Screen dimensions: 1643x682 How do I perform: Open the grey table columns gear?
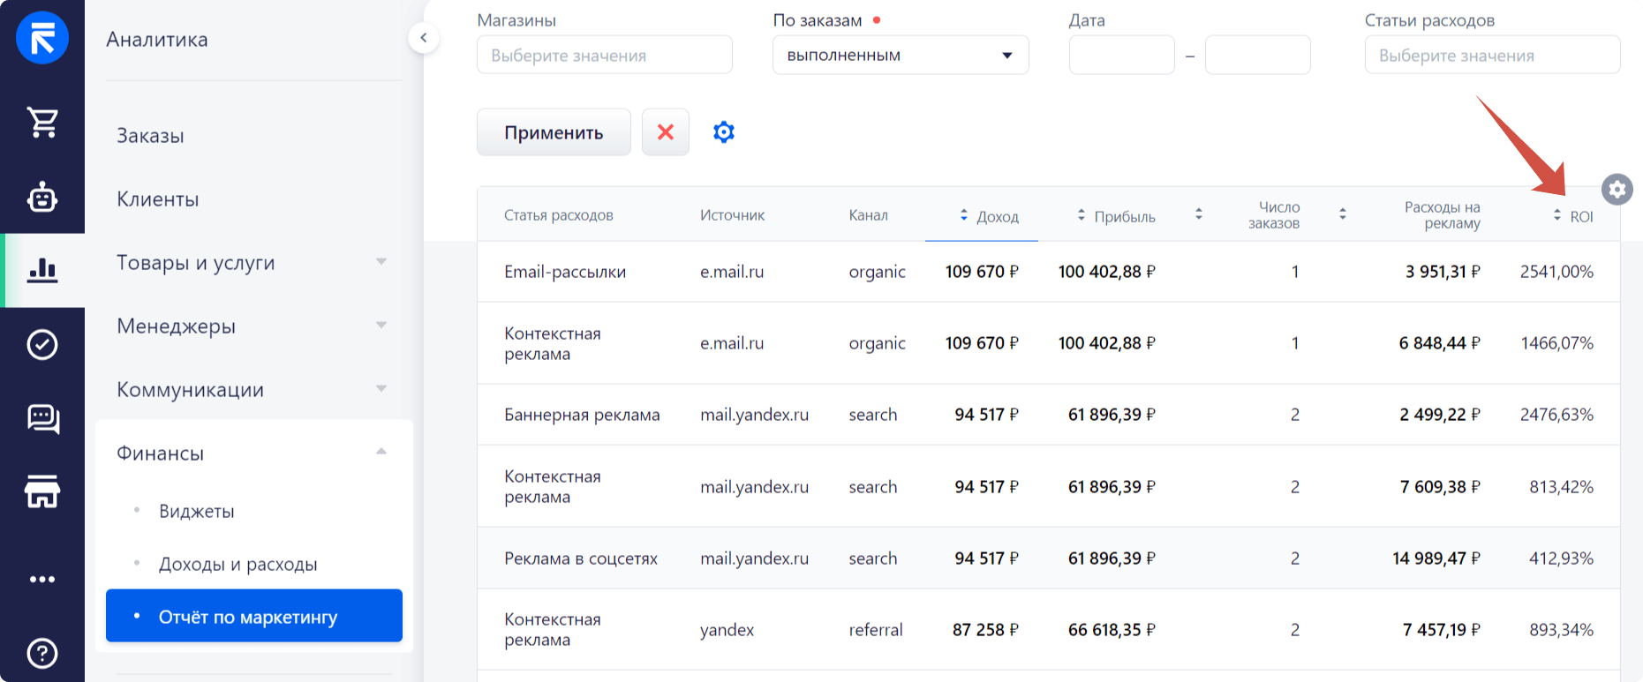tap(1617, 189)
